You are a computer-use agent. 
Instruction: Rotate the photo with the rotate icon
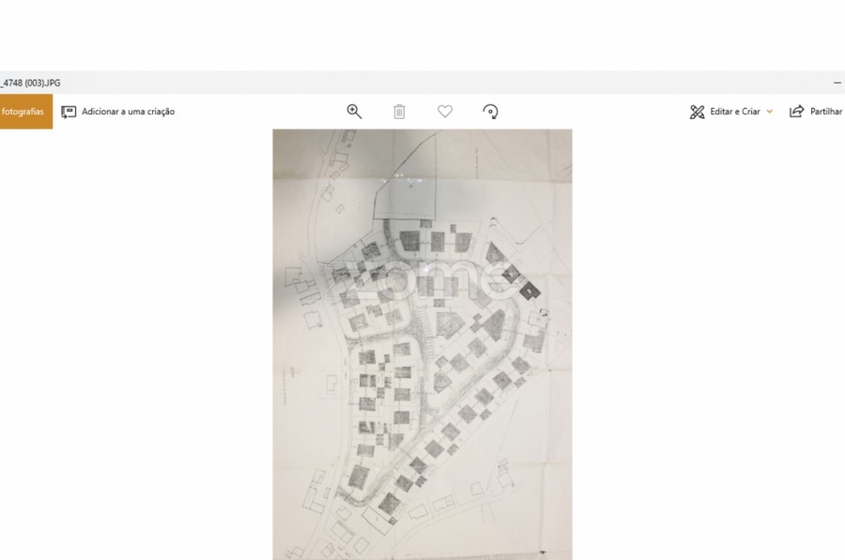(x=490, y=112)
